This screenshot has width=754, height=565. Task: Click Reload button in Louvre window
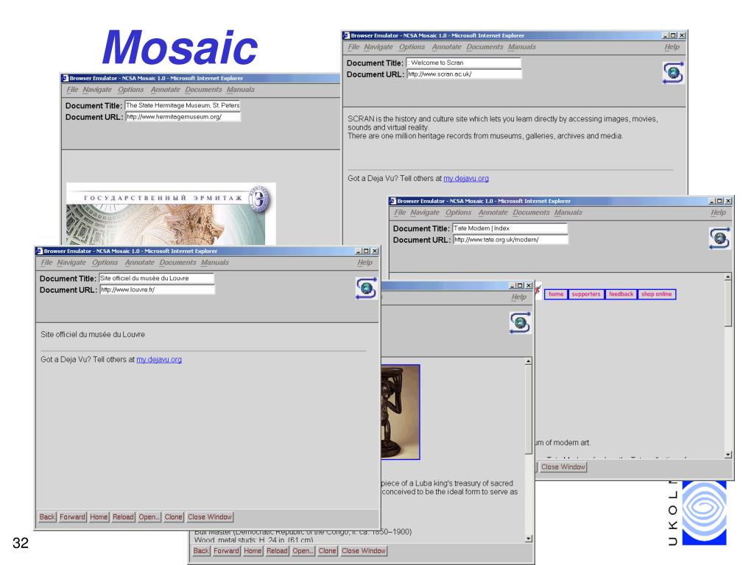pos(123,517)
